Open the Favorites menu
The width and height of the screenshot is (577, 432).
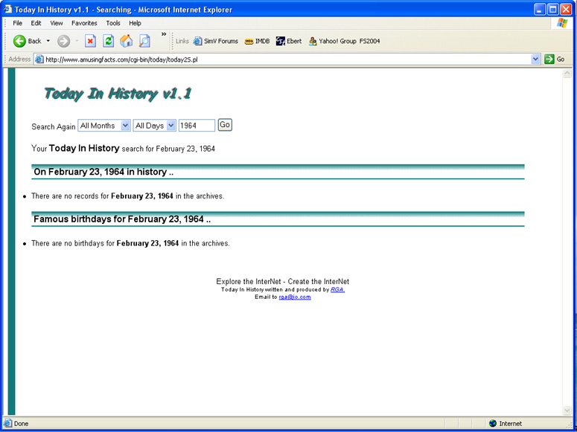[x=84, y=23]
